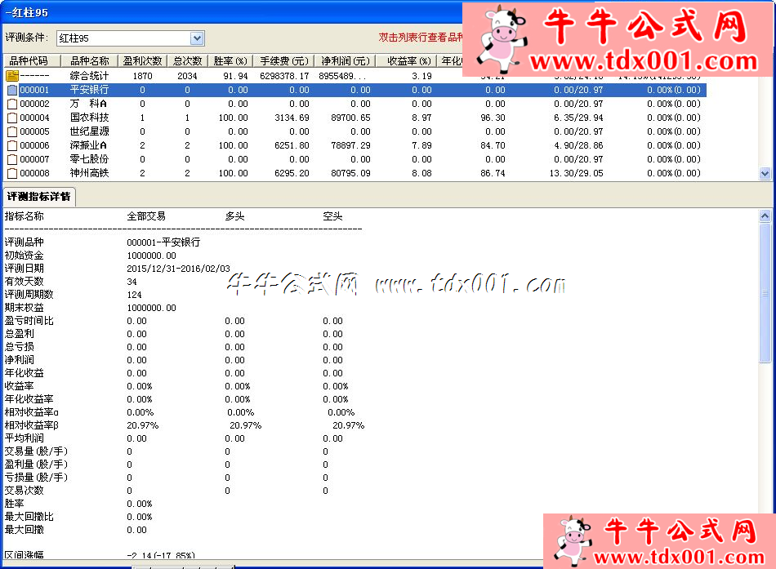Viewport: 776px width, 569px height.
Task: Click the document icon beside 000008
Action: tap(12, 173)
